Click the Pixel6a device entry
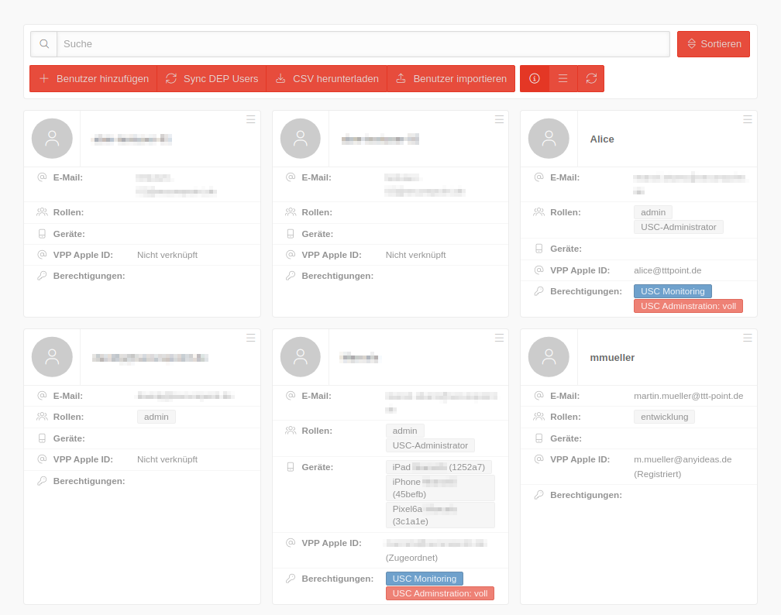The height and width of the screenshot is (615, 781). [x=440, y=515]
